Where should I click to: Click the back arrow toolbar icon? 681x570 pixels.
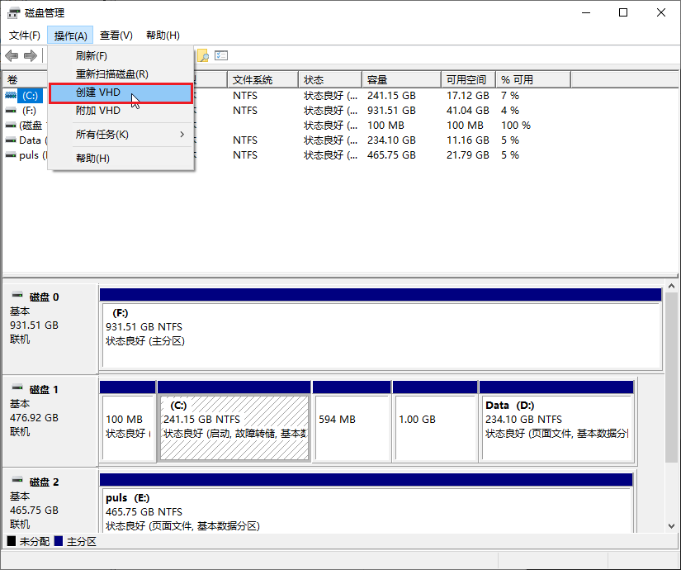click(x=12, y=55)
